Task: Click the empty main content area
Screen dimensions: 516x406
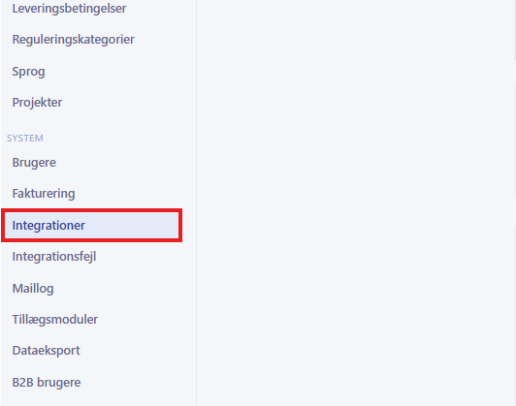Action: pos(355,203)
